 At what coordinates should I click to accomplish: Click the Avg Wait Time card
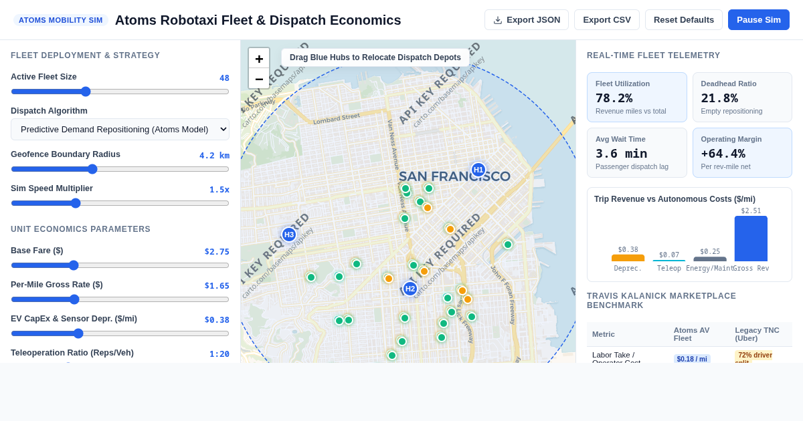point(637,153)
